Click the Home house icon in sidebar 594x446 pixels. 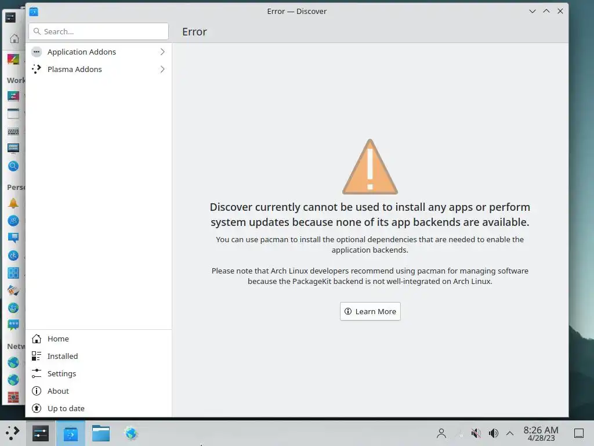coord(37,339)
